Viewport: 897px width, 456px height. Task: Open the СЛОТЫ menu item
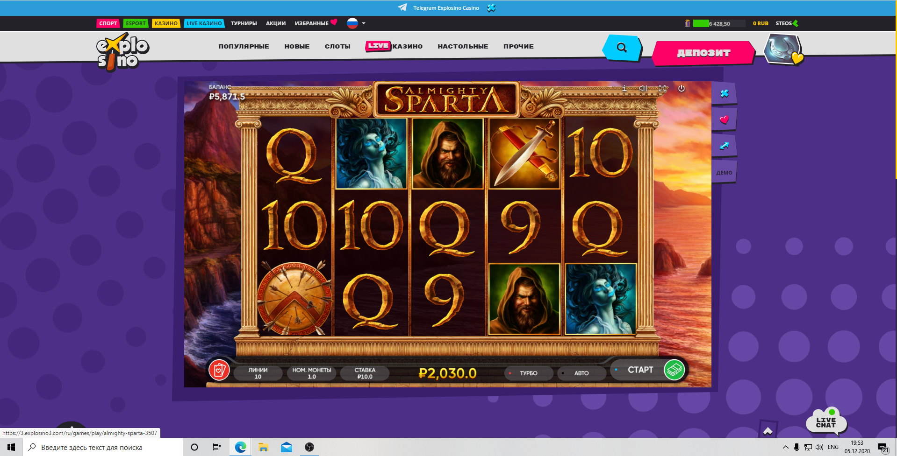337,46
